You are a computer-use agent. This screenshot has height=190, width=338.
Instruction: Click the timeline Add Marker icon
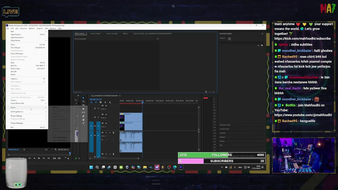click(105, 102)
